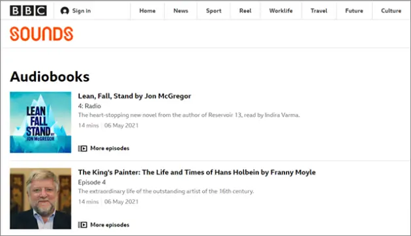Open Lean, Fall, Stand by Jon McGregor title
Image resolution: width=411 pixels, height=236 pixels.
134,96
